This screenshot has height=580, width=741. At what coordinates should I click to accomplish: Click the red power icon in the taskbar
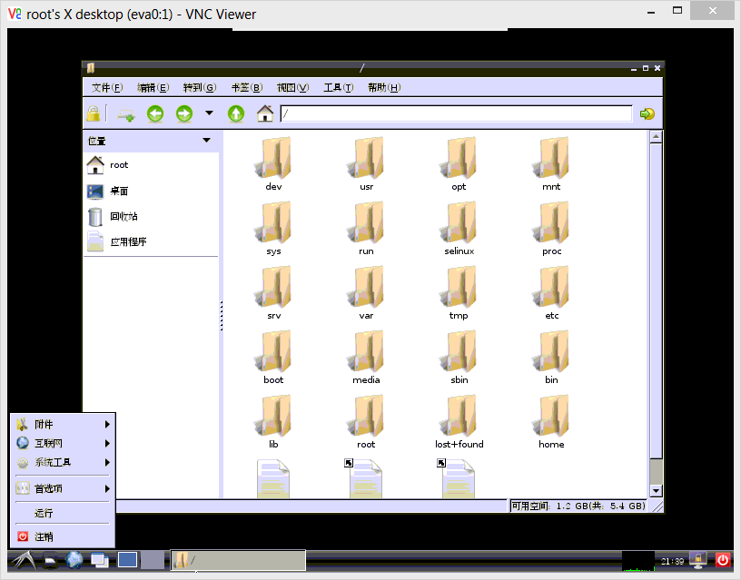(723, 560)
